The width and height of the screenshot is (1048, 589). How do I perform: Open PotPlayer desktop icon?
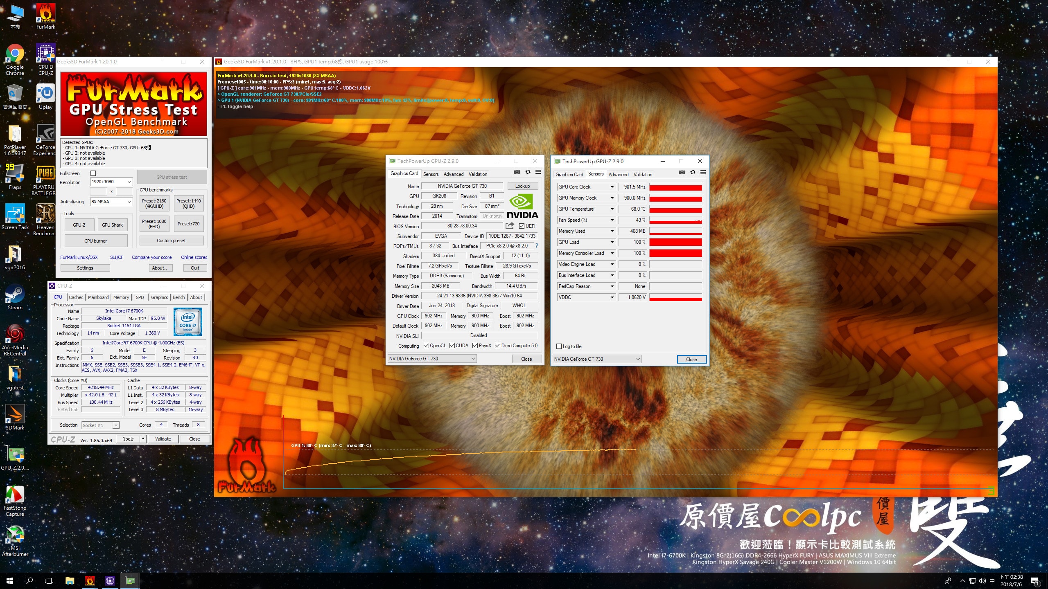coord(15,140)
